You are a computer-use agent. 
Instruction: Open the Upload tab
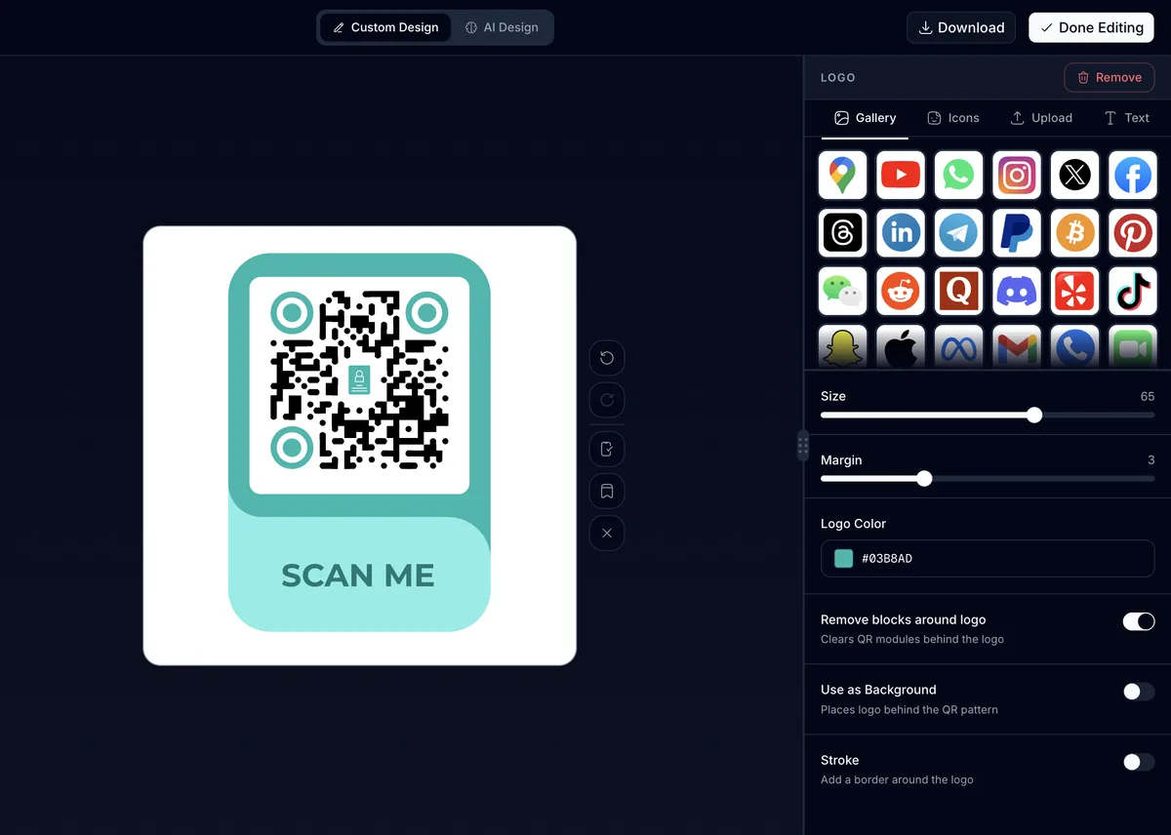(1040, 118)
